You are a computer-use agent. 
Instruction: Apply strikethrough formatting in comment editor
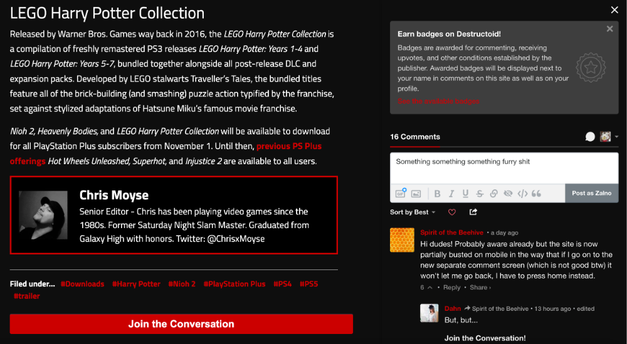pyautogui.click(x=480, y=194)
